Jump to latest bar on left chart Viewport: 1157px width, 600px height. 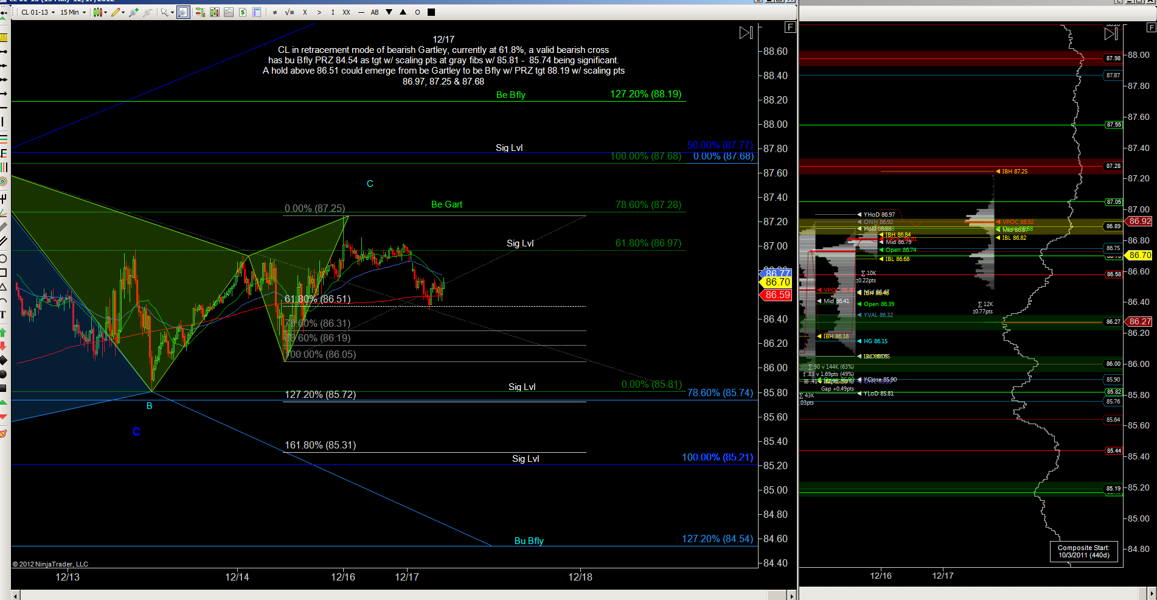(746, 33)
